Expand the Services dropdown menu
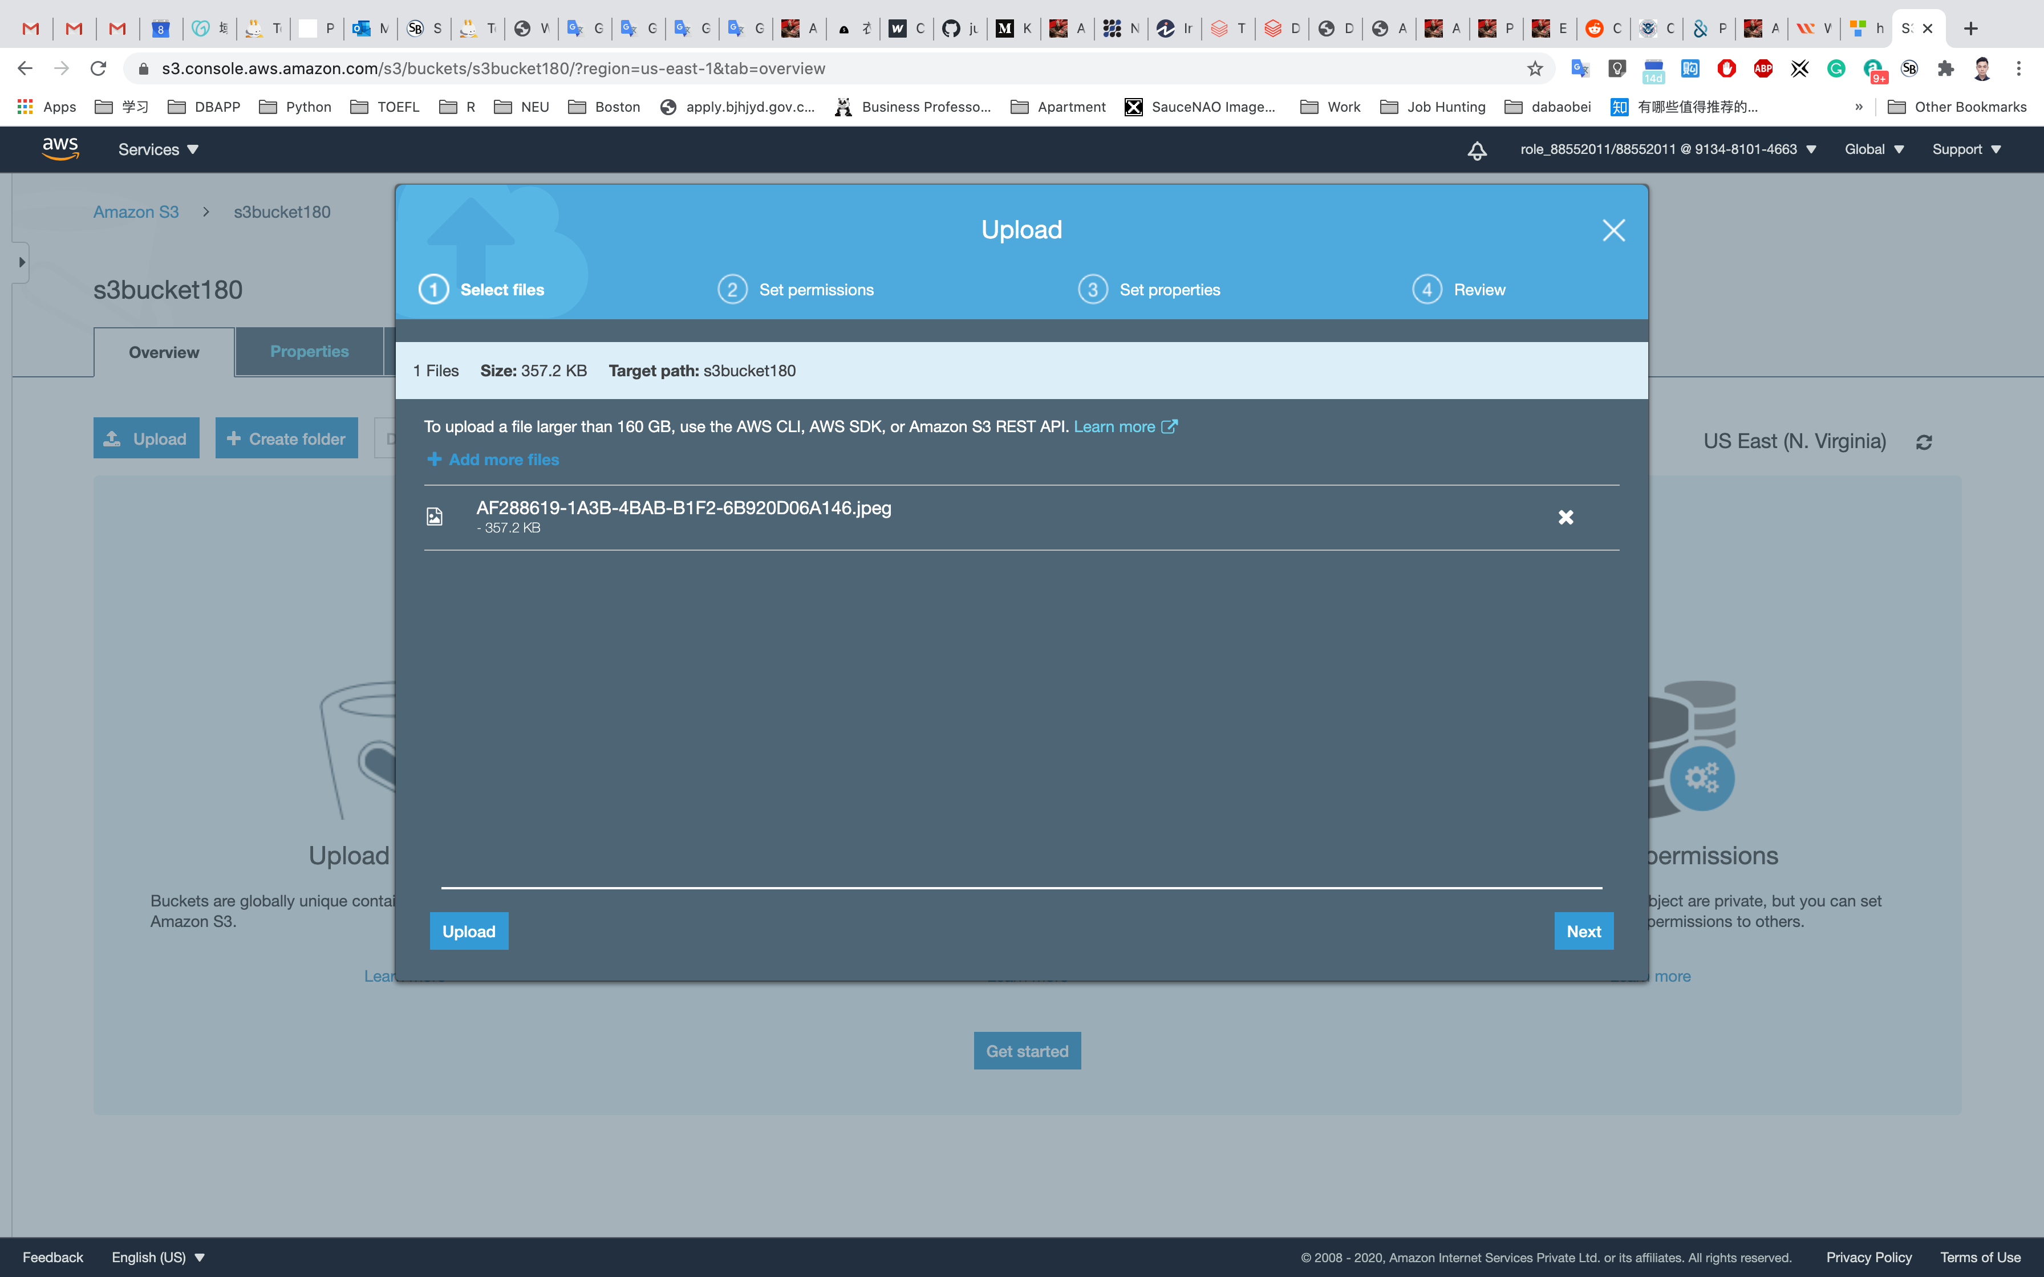 tap(158, 149)
